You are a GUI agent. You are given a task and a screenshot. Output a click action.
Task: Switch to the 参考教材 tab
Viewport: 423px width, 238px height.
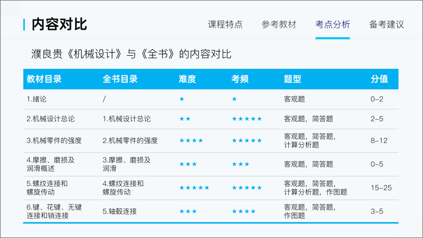(279, 25)
